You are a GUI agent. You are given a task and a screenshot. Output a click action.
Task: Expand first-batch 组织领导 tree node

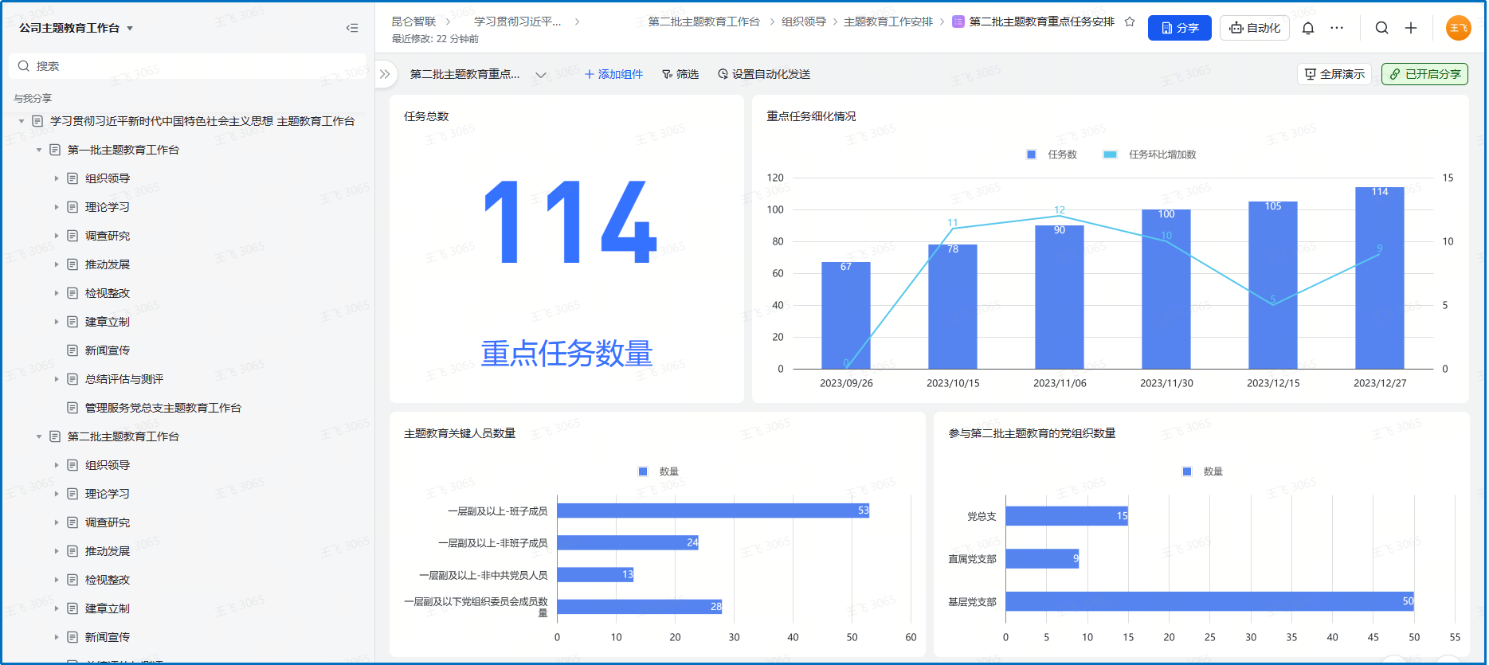coord(57,178)
